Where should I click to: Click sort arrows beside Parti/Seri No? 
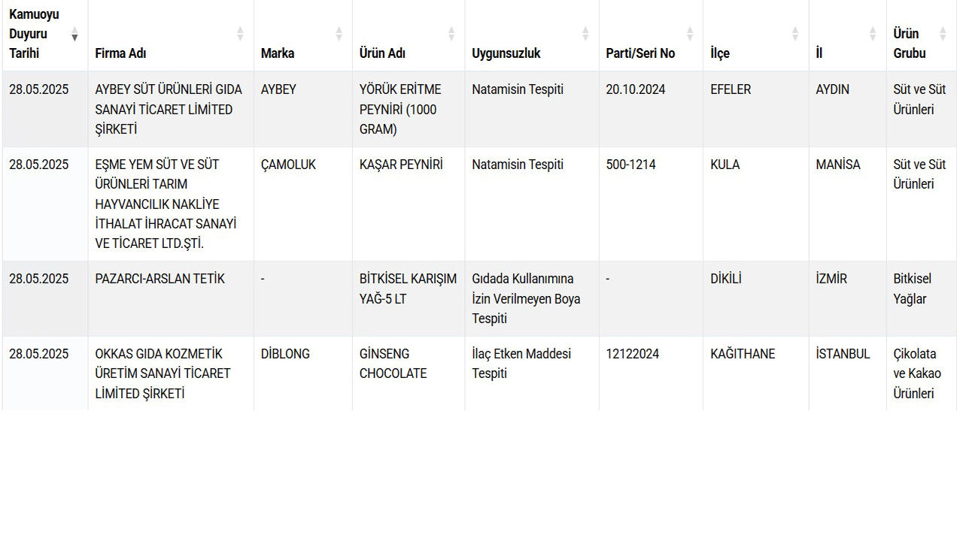point(690,34)
